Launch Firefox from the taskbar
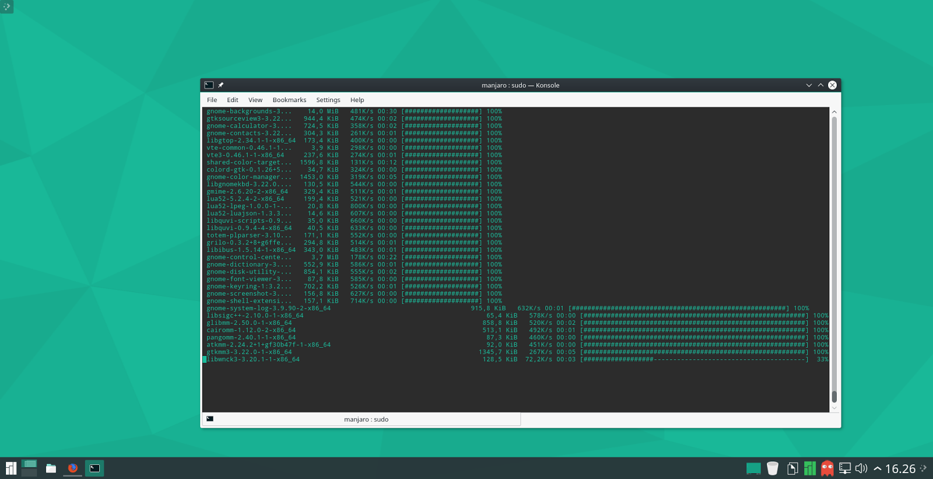The height and width of the screenshot is (479, 933). coord(72,468)
